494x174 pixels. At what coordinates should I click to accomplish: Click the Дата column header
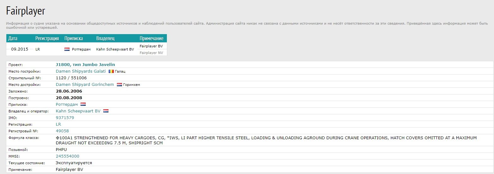click(x=13, y=39)
